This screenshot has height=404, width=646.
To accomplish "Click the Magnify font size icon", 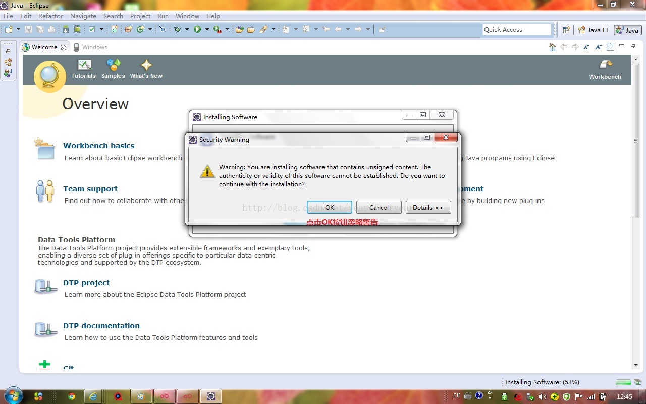I will [x=598, y=47].
